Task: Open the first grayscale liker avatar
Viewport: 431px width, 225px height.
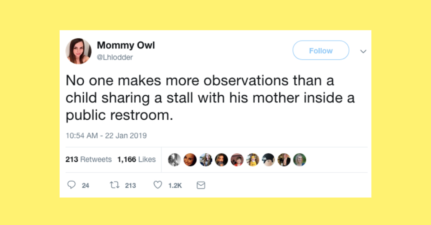Action: [x=175, y=159]
